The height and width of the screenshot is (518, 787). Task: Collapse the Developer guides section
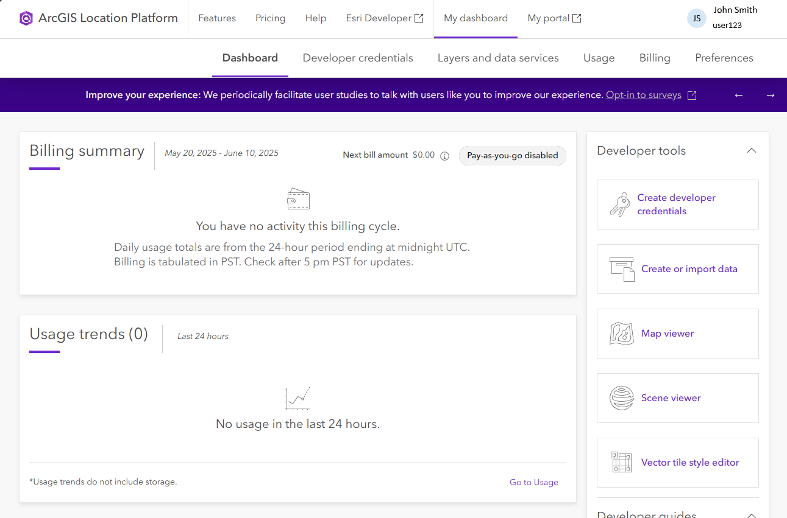[x=752, y=516]
